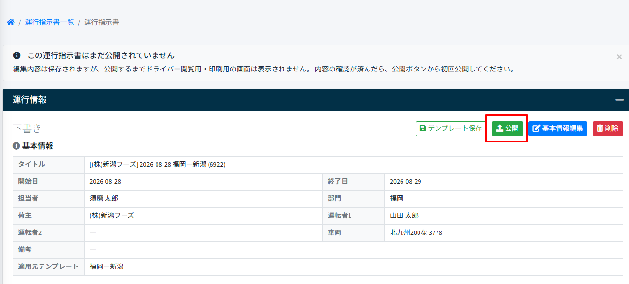
Task: Click the info icon beside 基本情報
Action: click(x=17, y=146)
